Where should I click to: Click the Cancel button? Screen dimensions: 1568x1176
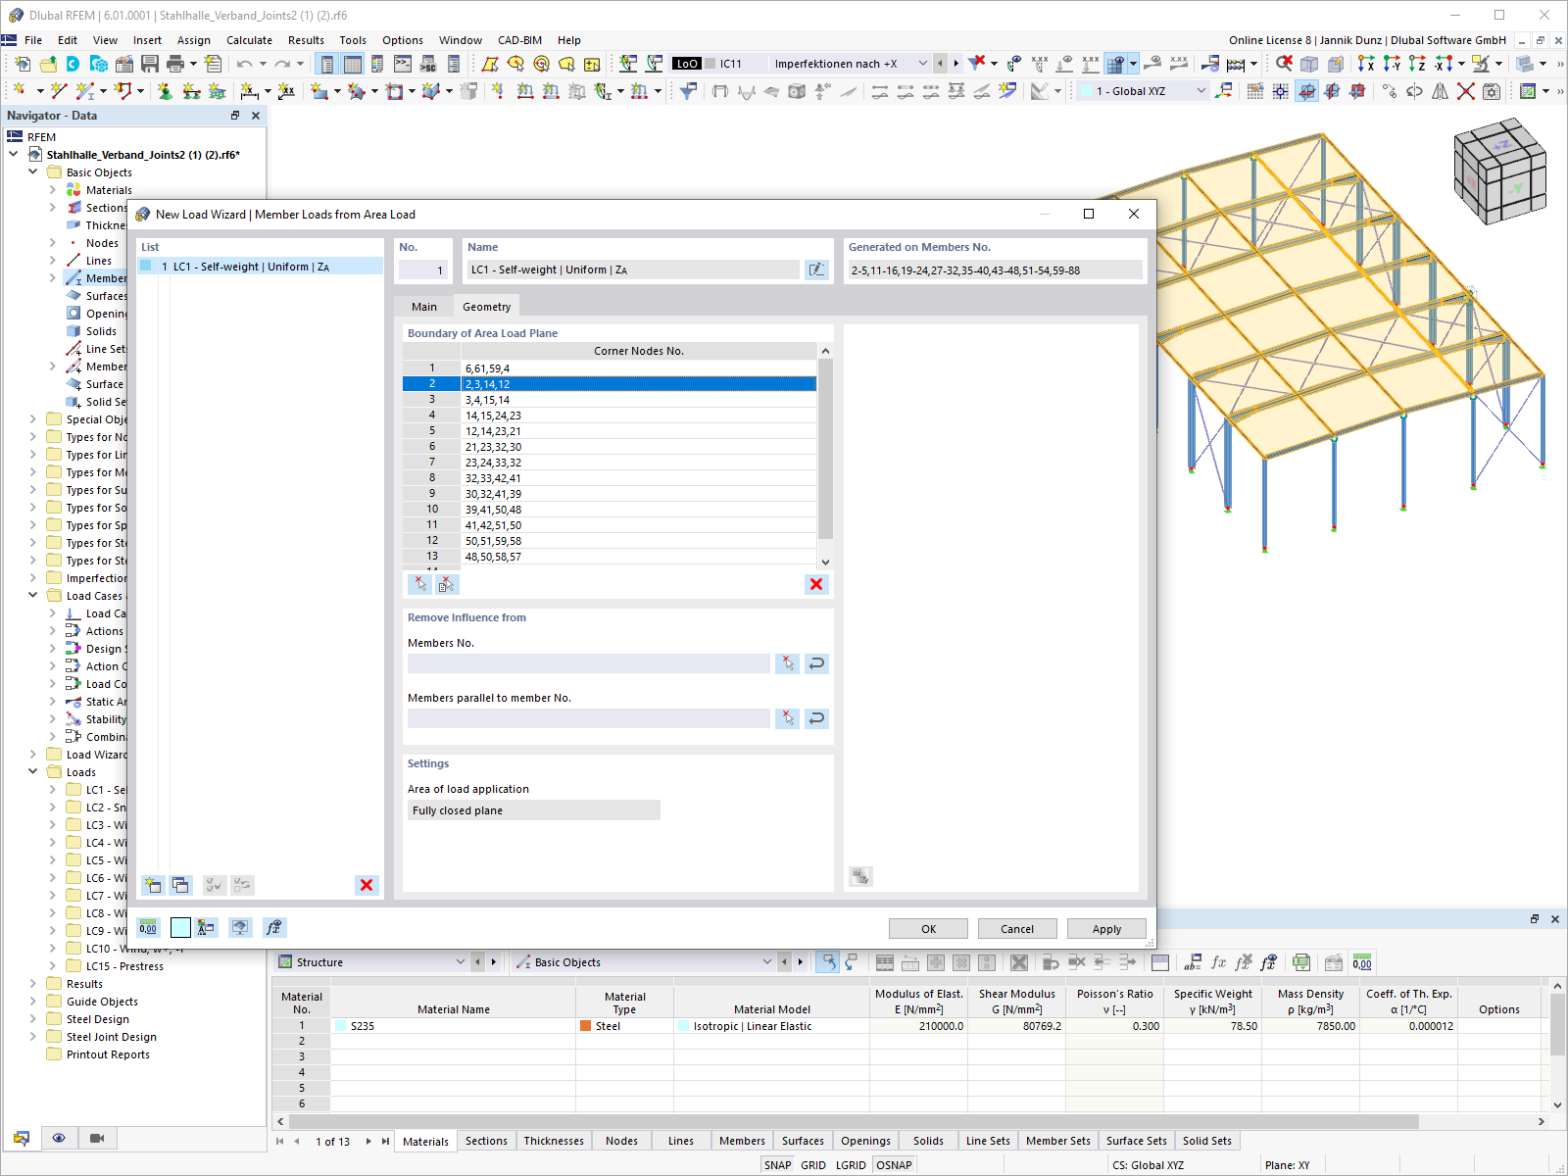[x=1017, y=929]
